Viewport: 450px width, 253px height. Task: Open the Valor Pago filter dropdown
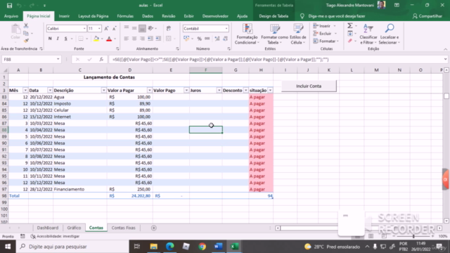186,91
